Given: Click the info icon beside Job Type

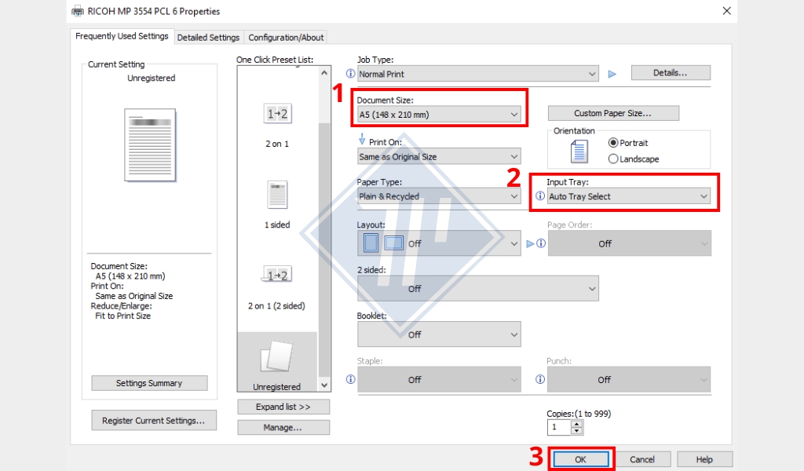Looking at the screenshot, I should click(x=350, y=74).
